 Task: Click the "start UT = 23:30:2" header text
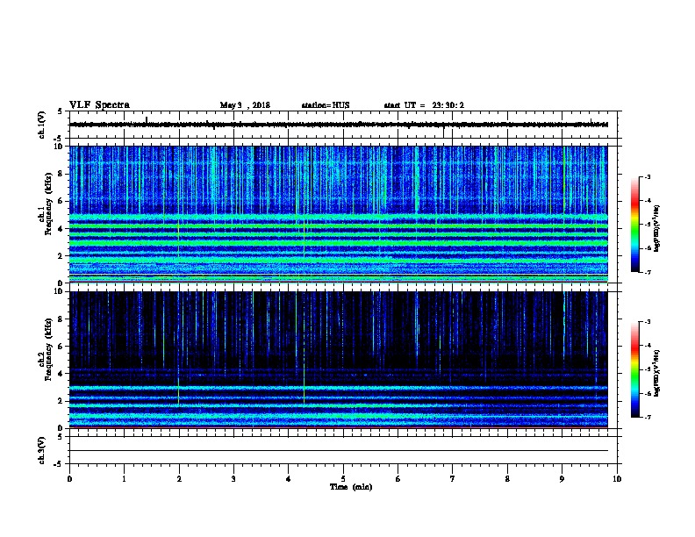click(424, 105)
